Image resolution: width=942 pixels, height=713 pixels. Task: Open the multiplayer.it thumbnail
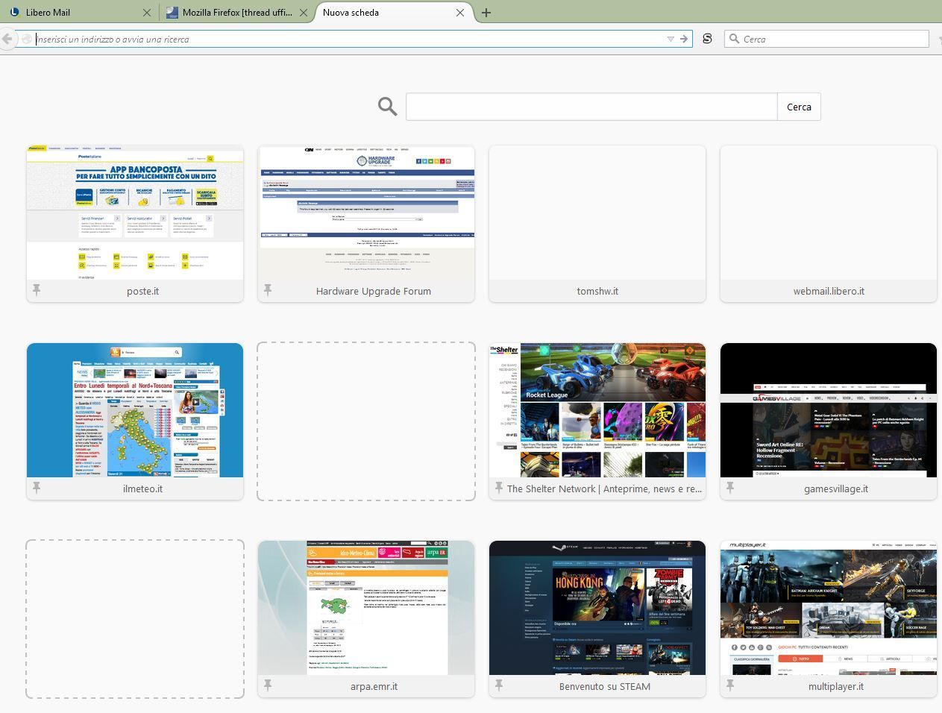tap(829, 608)
